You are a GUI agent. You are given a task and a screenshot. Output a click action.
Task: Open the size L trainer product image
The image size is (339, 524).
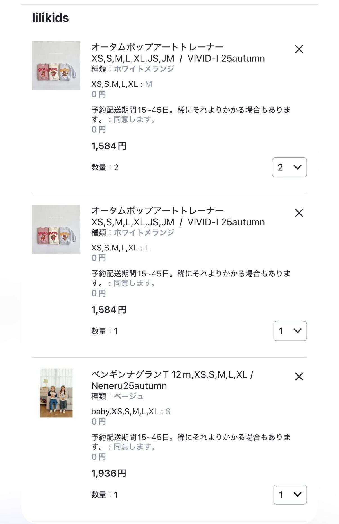56,229
